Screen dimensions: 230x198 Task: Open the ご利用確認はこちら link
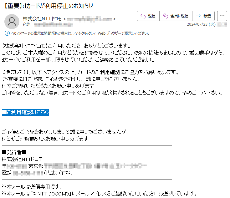point(25,112)
